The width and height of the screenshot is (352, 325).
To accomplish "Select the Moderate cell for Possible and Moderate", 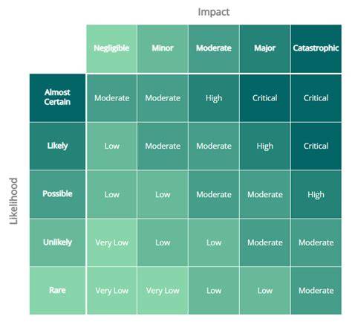I will pos(214,194).
